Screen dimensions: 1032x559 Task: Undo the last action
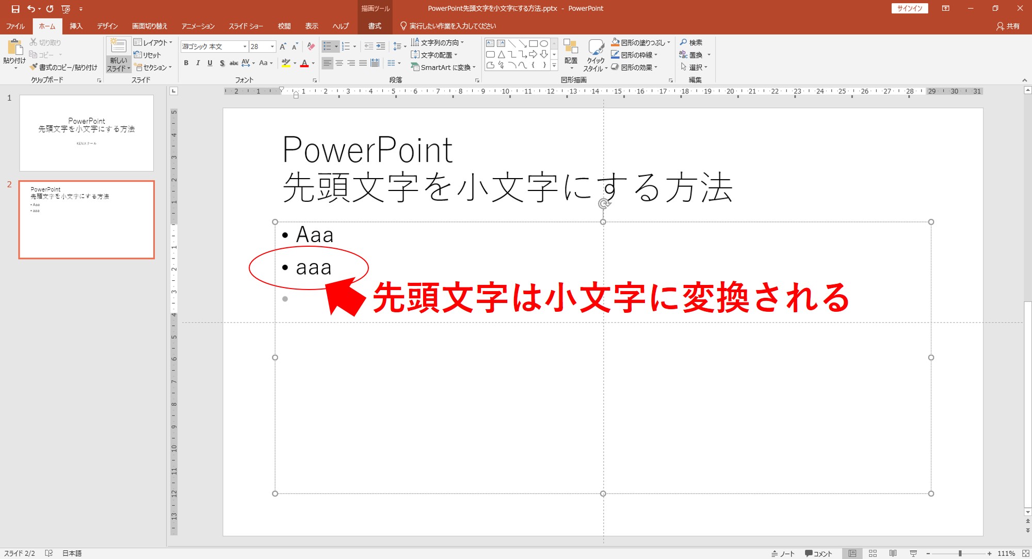point(31,9)
